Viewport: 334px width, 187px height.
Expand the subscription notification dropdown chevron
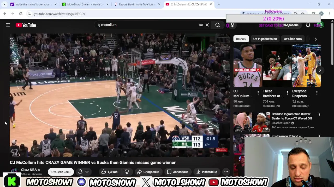(x=87, y=172)
